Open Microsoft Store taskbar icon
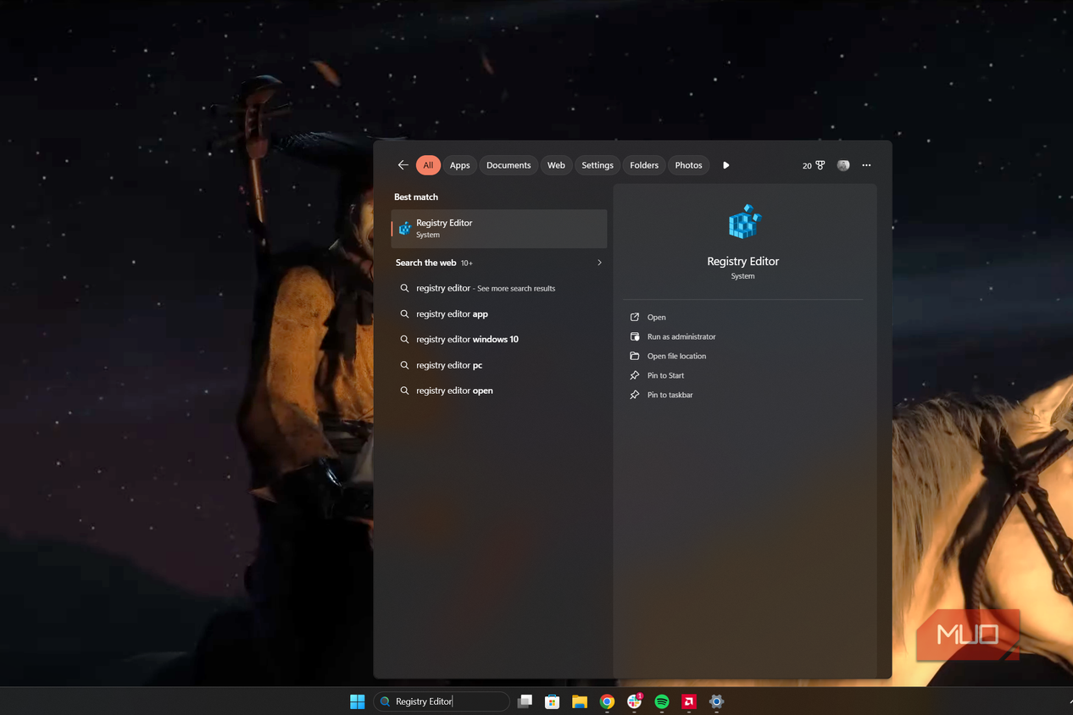This screenshot has width=1073, height=715. pyautogui.click(x=552, y=701)
